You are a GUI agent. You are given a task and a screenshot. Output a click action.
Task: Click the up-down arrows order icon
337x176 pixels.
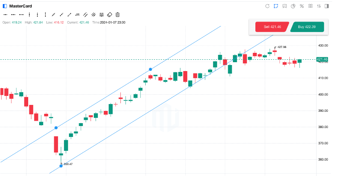coord(319,6)
